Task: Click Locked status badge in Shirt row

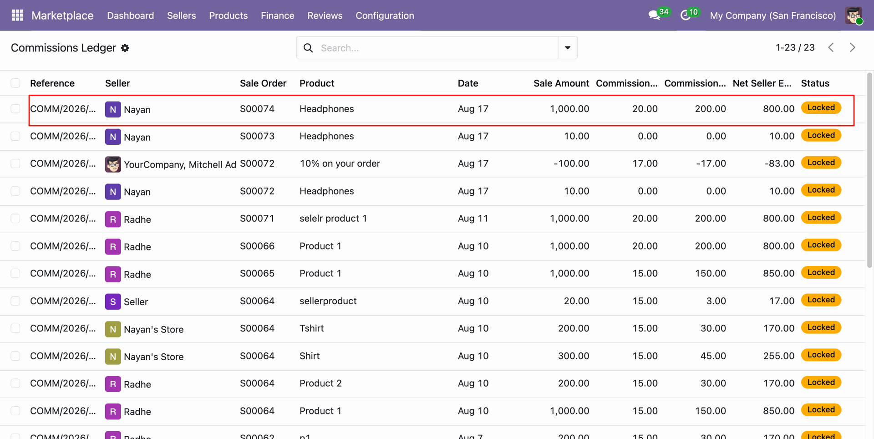Action: coord(821,355)
